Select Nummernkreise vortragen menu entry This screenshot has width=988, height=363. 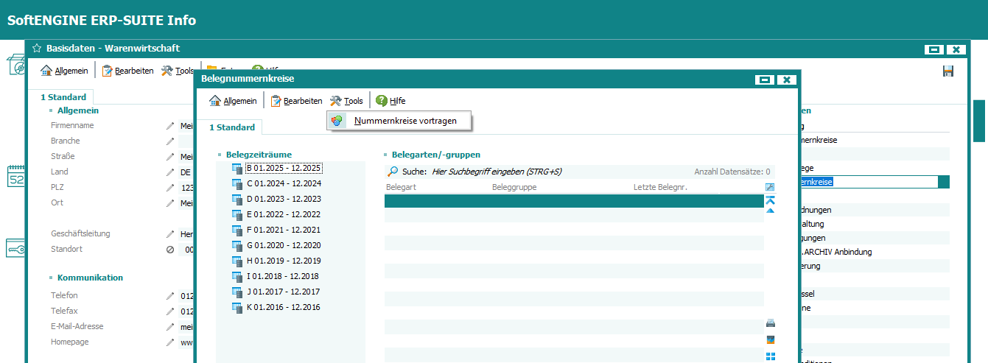coord(405,121)
